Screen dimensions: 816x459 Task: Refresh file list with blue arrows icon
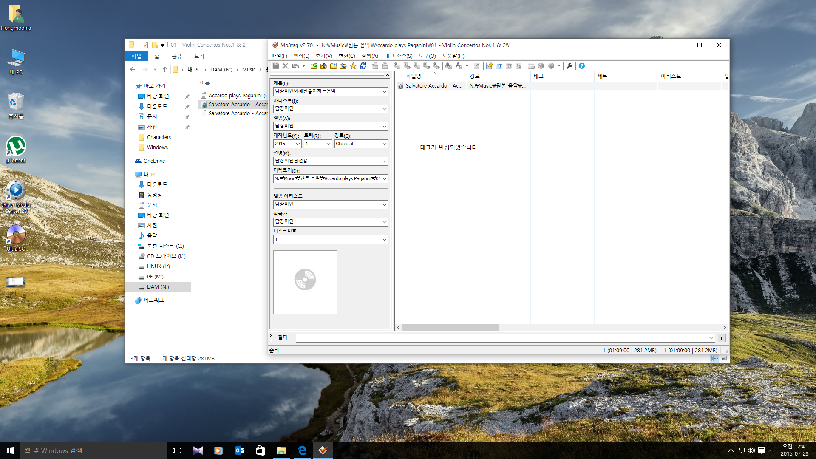(x=363, y=66)
